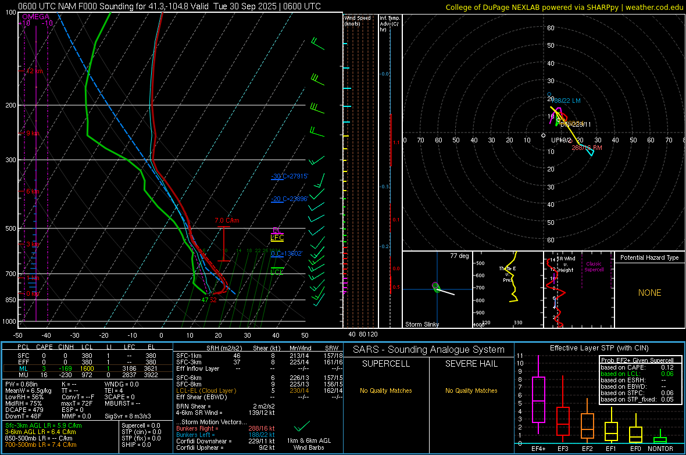The image size is (686, 455).
Task: Select the highlighted ML parcel row
Action: click(x=87, y=368)
